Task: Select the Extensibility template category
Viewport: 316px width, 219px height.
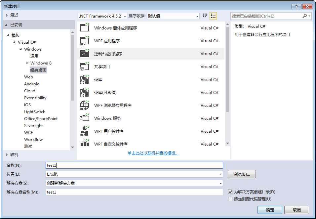Action: click(x=35, y=98)
